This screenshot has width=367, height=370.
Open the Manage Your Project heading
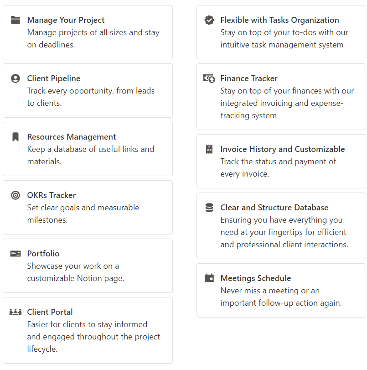[x=66, y=20]
